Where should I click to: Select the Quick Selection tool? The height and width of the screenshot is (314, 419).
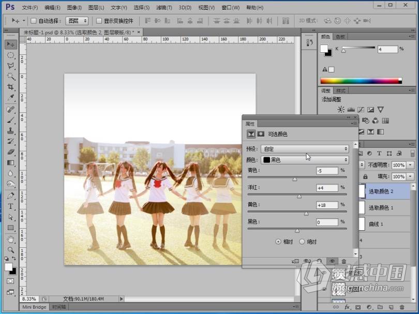coord(11,77)
